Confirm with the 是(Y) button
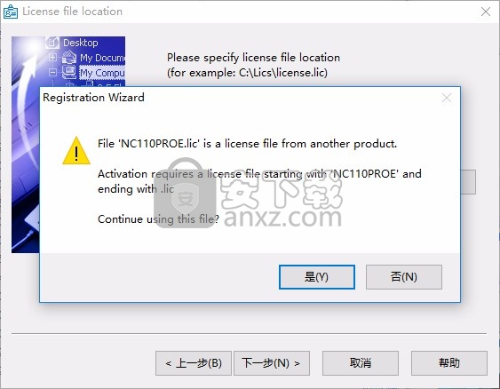500x389 pixels. [317, 277]
